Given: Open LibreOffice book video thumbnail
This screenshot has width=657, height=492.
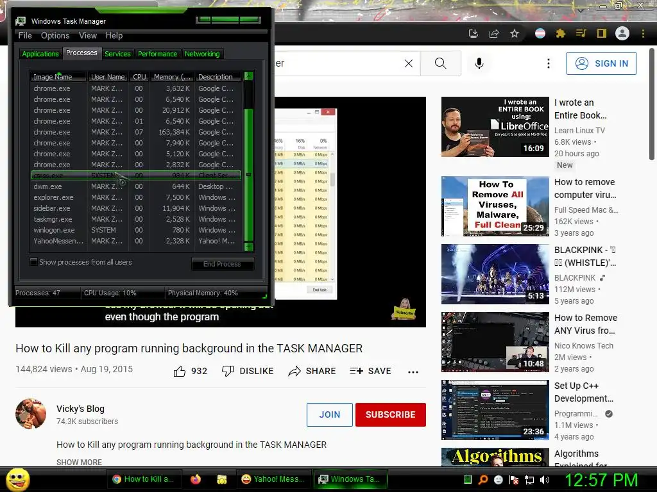Looking at the screenshot, I should [495, 127].
